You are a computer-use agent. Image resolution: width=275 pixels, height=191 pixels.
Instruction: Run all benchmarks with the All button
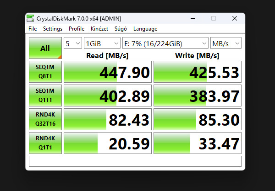(x=45, y=48)
